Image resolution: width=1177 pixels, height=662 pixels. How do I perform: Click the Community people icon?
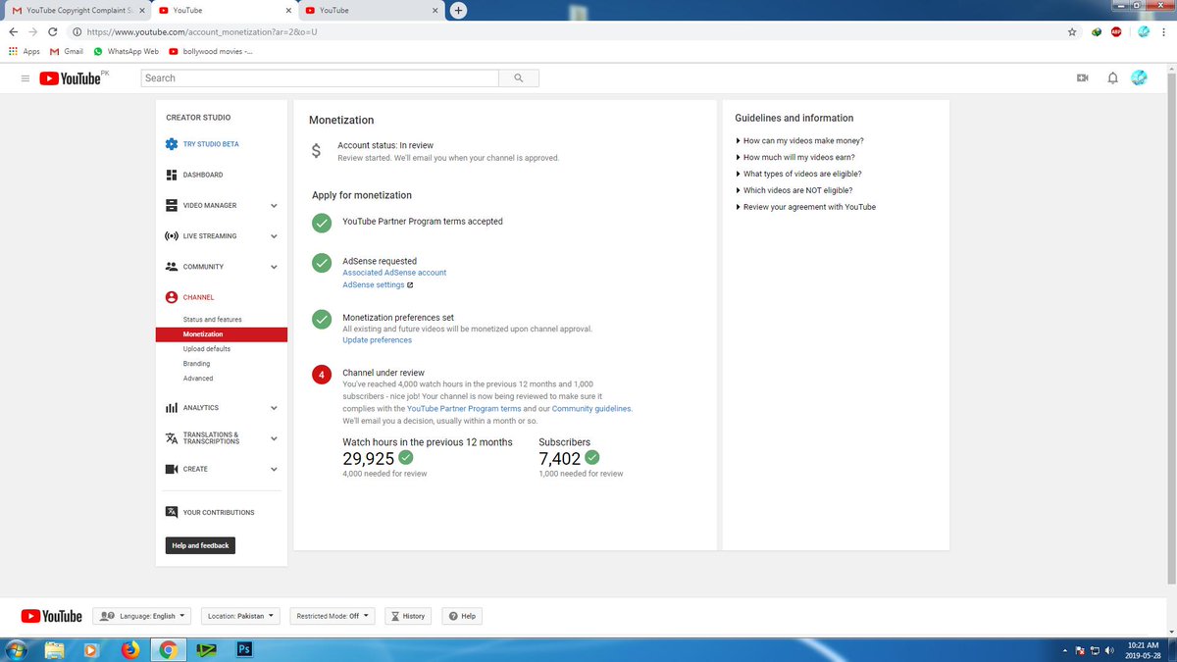[172, 267]
